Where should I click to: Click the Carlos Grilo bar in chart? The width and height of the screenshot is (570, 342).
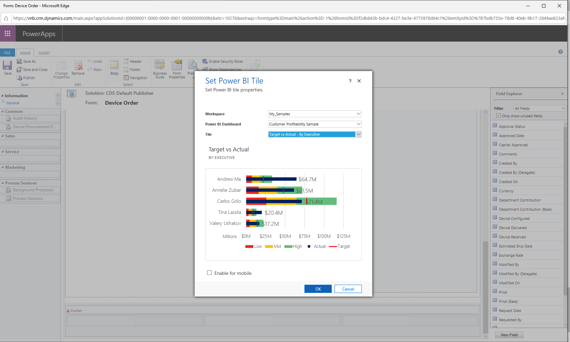point(291,201)
